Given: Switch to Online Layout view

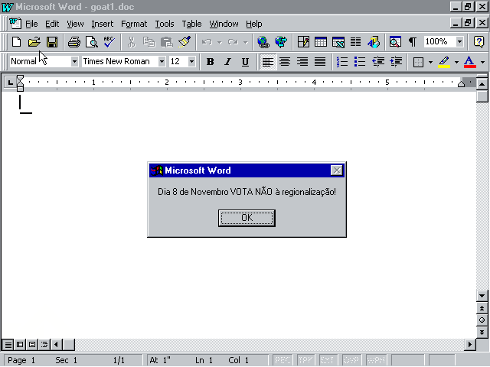Looking at the screenshot, I should point(20,345).
